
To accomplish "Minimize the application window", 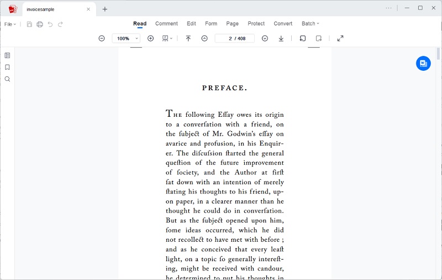I will point(407,8).
